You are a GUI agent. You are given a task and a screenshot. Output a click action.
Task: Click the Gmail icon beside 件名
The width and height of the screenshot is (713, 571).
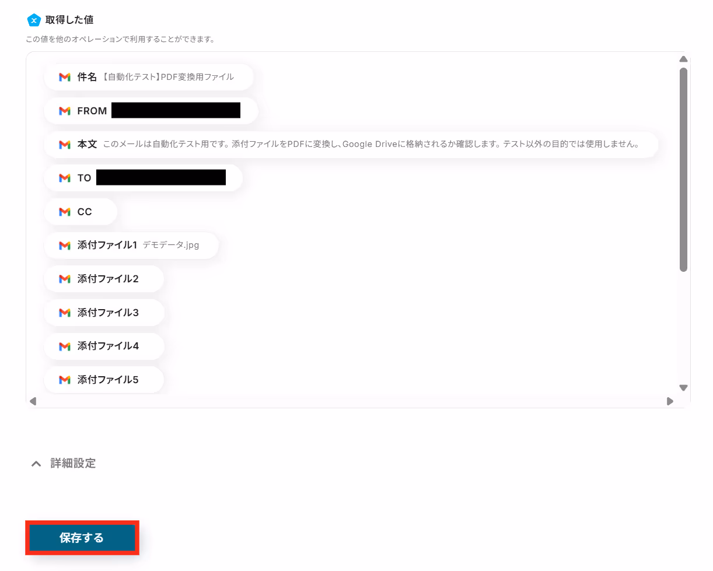coord(65,77)
